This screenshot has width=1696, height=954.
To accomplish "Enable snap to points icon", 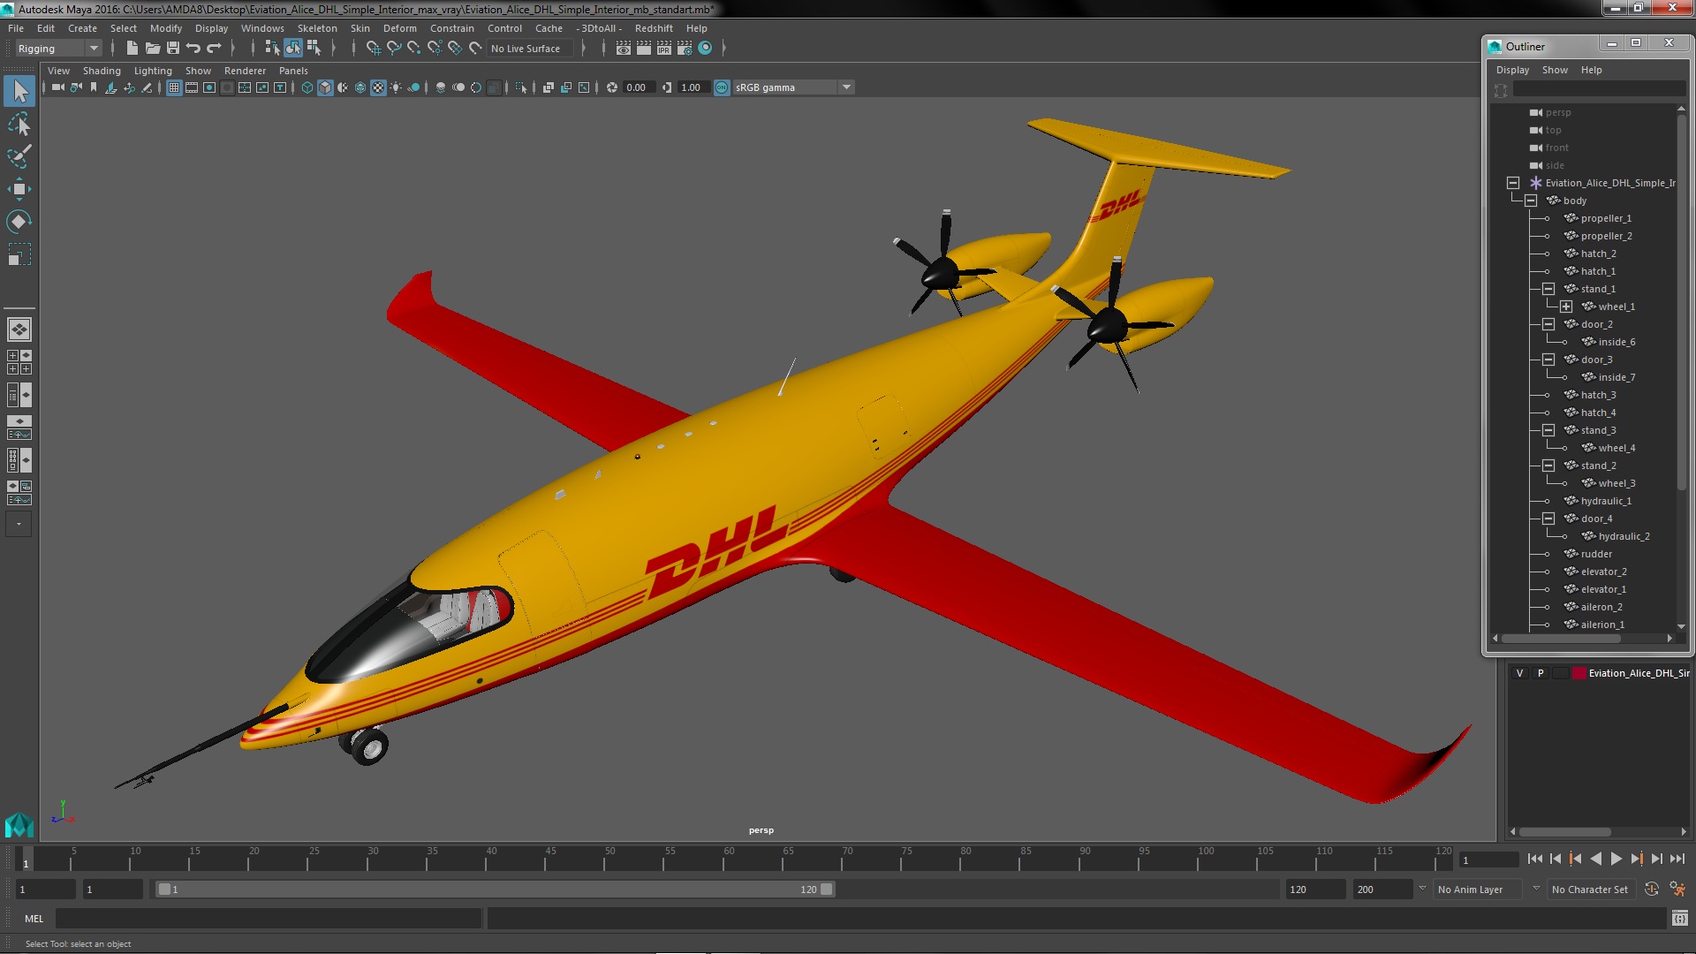I will tap(414, 49).
